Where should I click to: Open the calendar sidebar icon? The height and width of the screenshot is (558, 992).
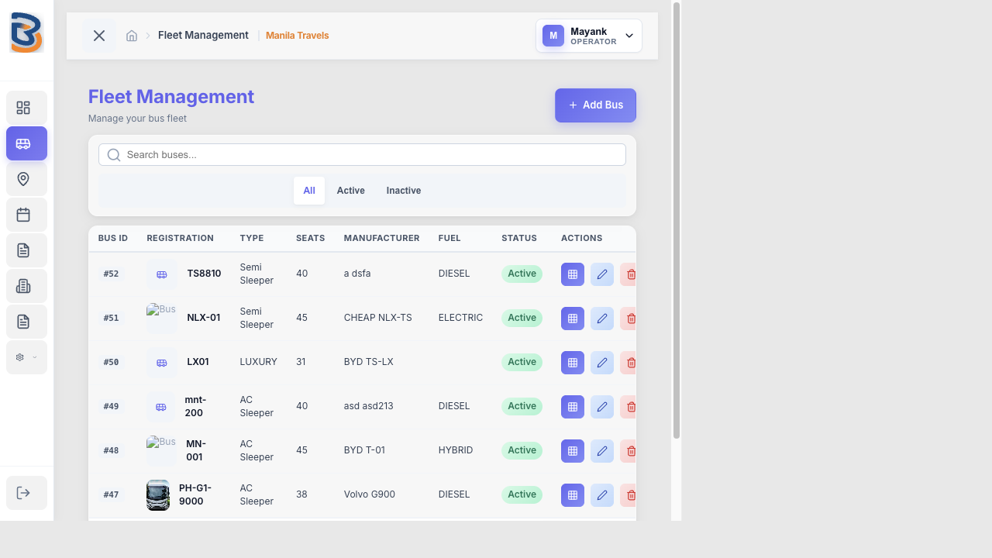(26, 215)
